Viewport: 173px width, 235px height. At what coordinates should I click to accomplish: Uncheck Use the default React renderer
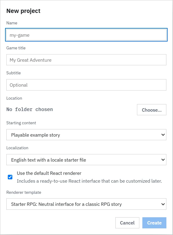pos(10,177)
